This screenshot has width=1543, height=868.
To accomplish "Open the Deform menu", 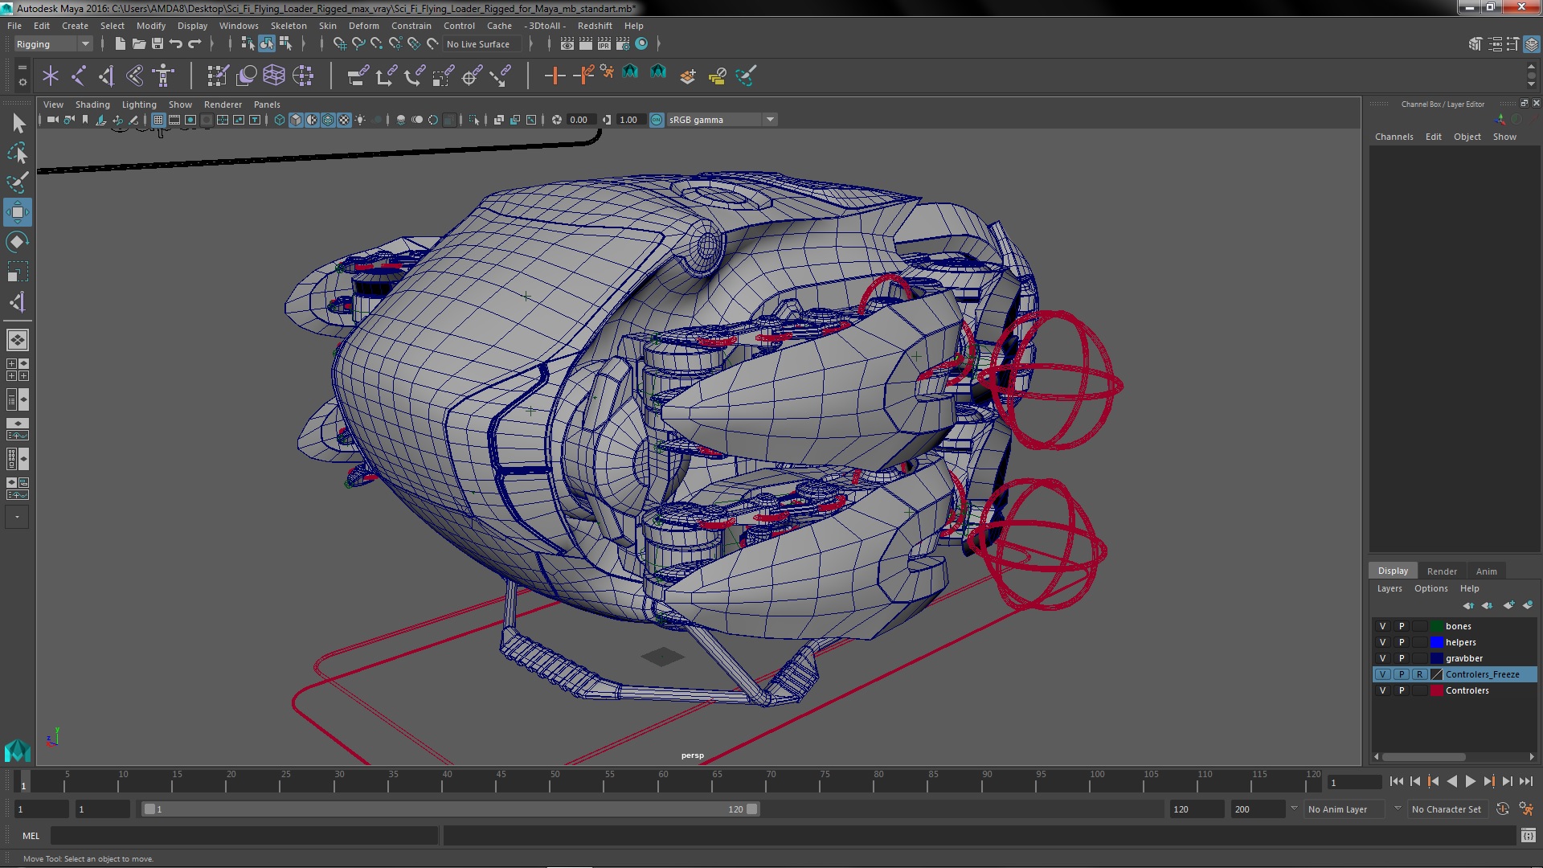I will click(363, 26).
